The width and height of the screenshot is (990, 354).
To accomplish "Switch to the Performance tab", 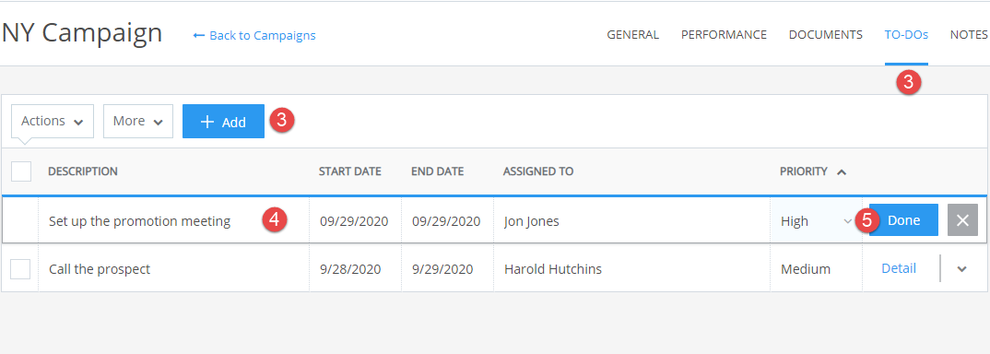I will pos(724,35).
